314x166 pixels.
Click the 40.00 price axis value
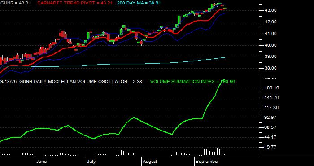tap(271, 45)
